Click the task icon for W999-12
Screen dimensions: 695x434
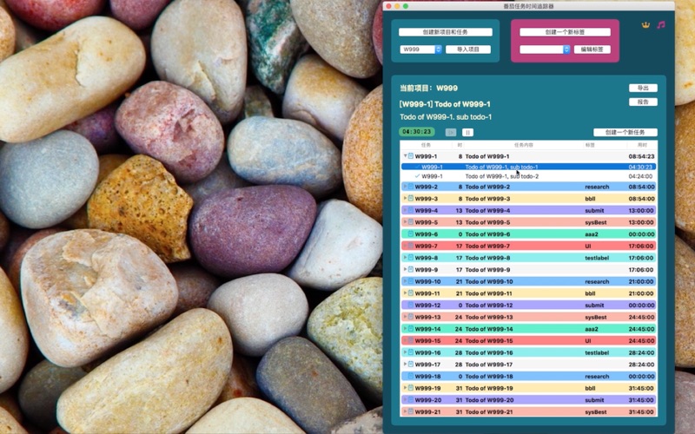pyautogui.click(x=411, y=306)
